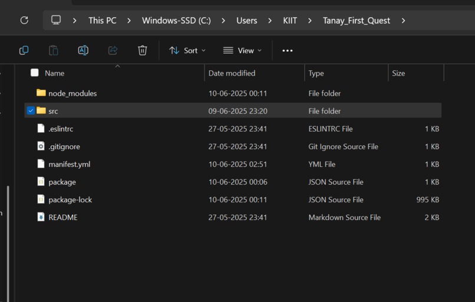Select the package-lock file name
This screenshot has height=302, width=475.
point(70,200)
